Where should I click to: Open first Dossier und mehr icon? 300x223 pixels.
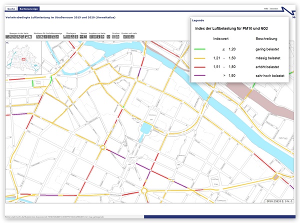(x=124, y=37)
